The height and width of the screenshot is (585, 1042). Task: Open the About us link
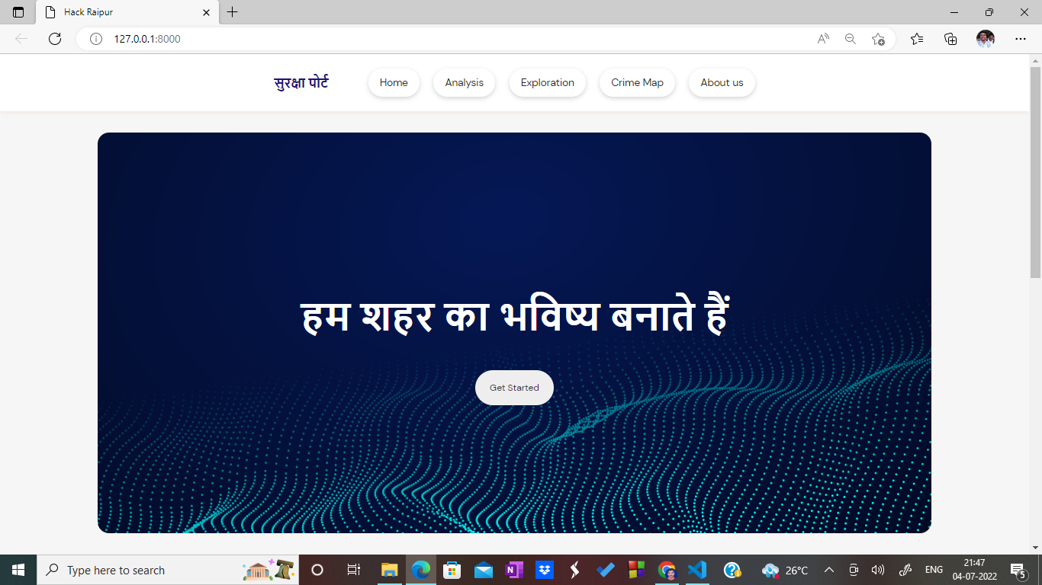722,83
